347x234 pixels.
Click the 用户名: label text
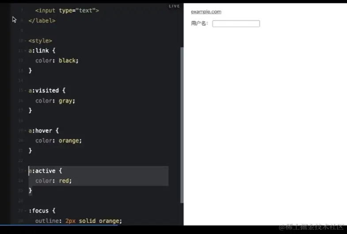pos(199,23)
